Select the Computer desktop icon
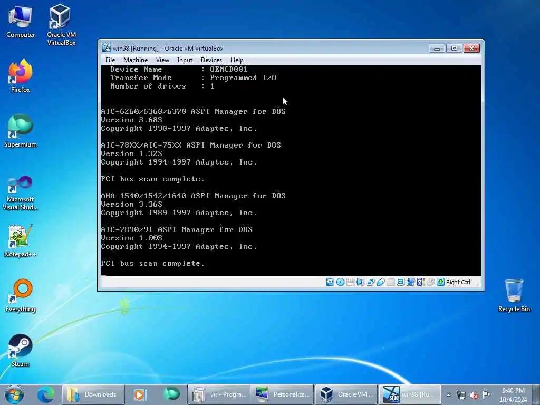 (21, 21)
